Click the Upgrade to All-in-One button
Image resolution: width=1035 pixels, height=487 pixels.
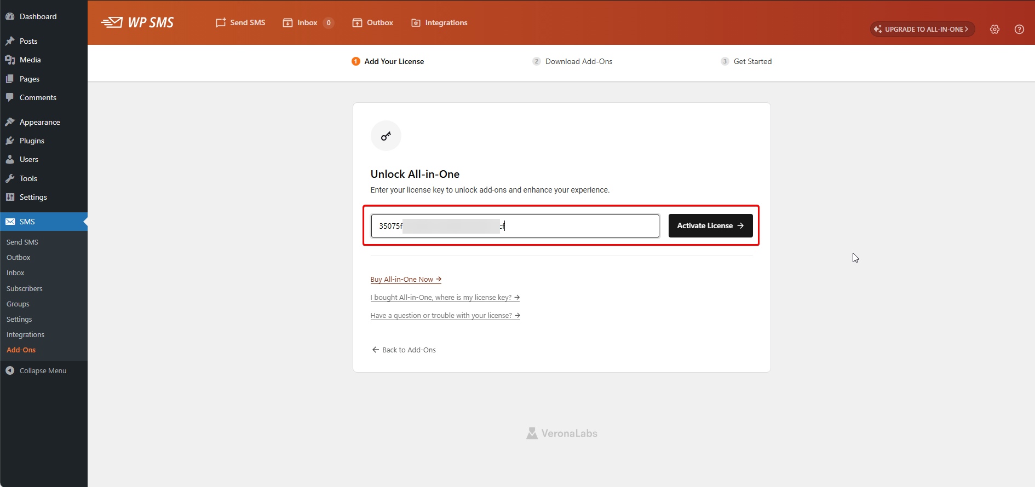922,29
